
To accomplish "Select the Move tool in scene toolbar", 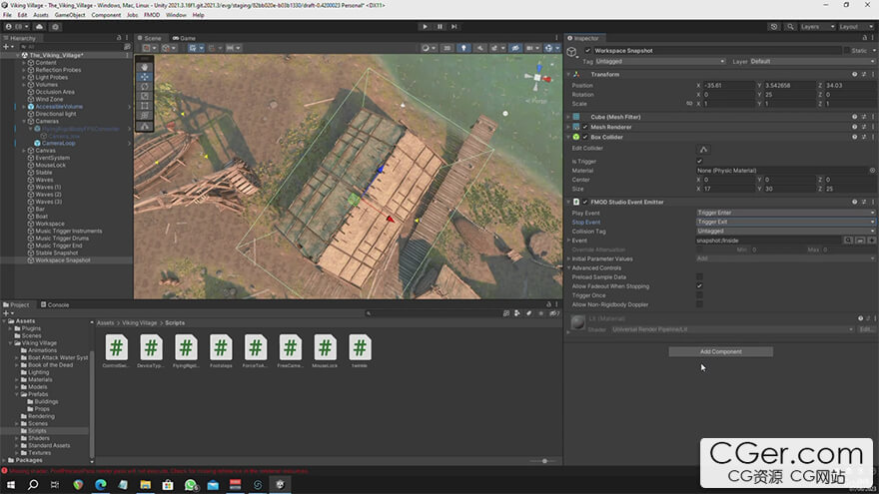I will pyautogui.click(x=145, y=77).
